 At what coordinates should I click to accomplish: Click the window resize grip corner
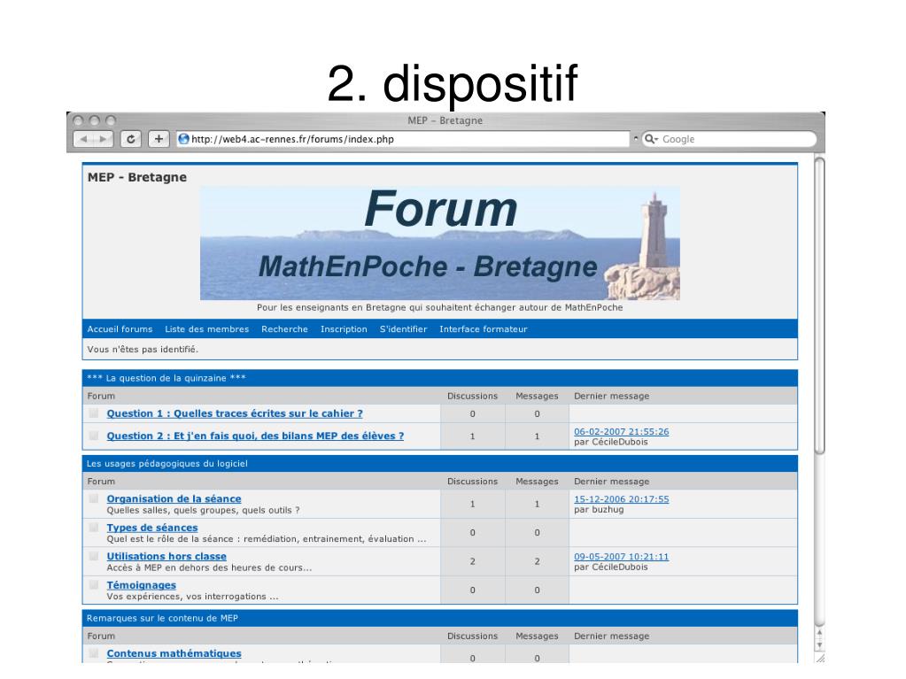click(x=820, y=658)
